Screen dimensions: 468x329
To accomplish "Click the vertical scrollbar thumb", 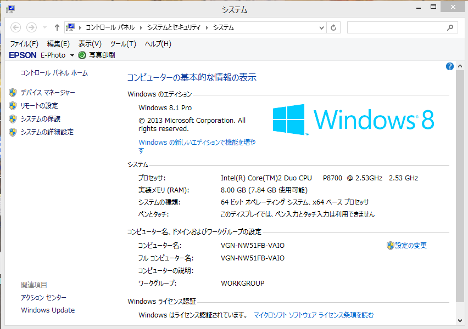I will click(x=460, y=186).
